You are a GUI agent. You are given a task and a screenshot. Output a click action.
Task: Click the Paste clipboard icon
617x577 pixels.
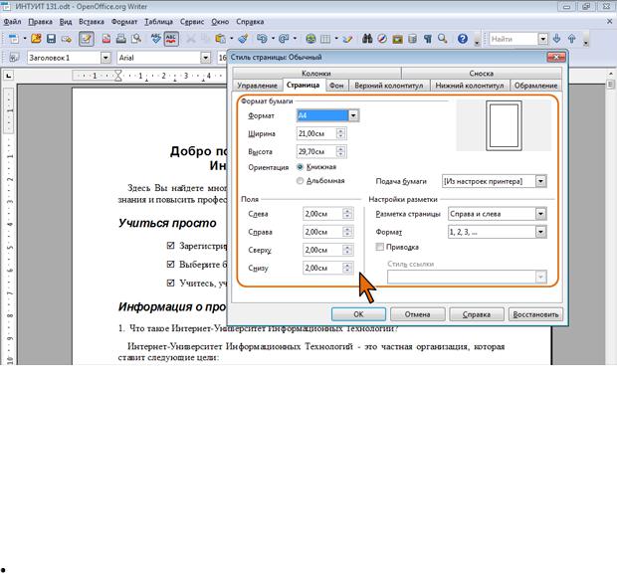click(x=220, y=39)
